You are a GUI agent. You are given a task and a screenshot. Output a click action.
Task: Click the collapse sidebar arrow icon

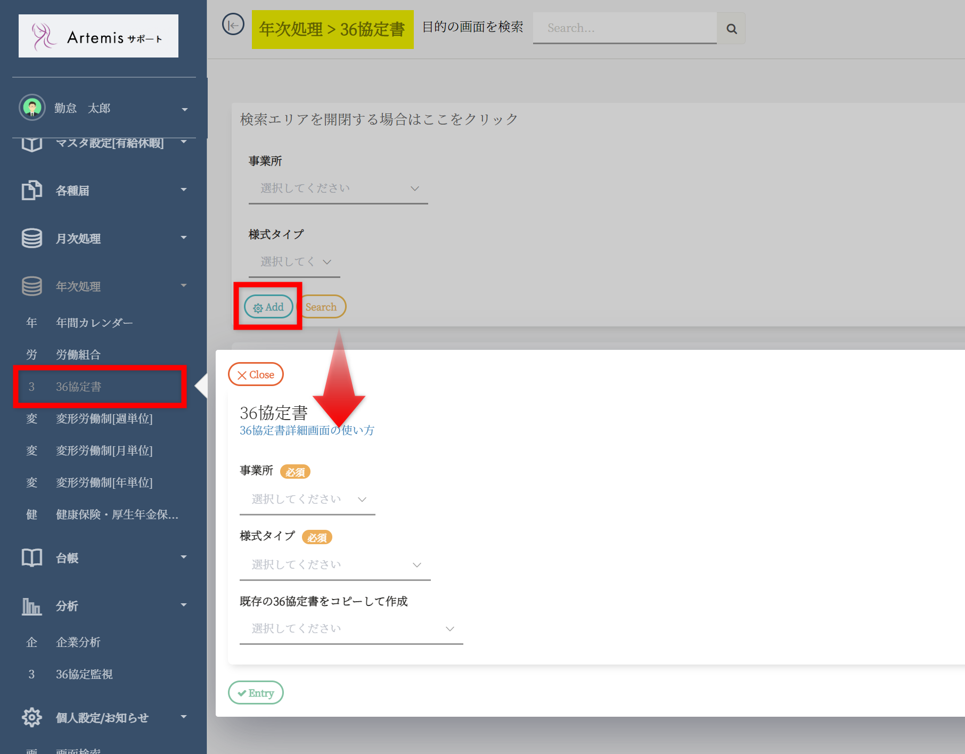[233, 25]
